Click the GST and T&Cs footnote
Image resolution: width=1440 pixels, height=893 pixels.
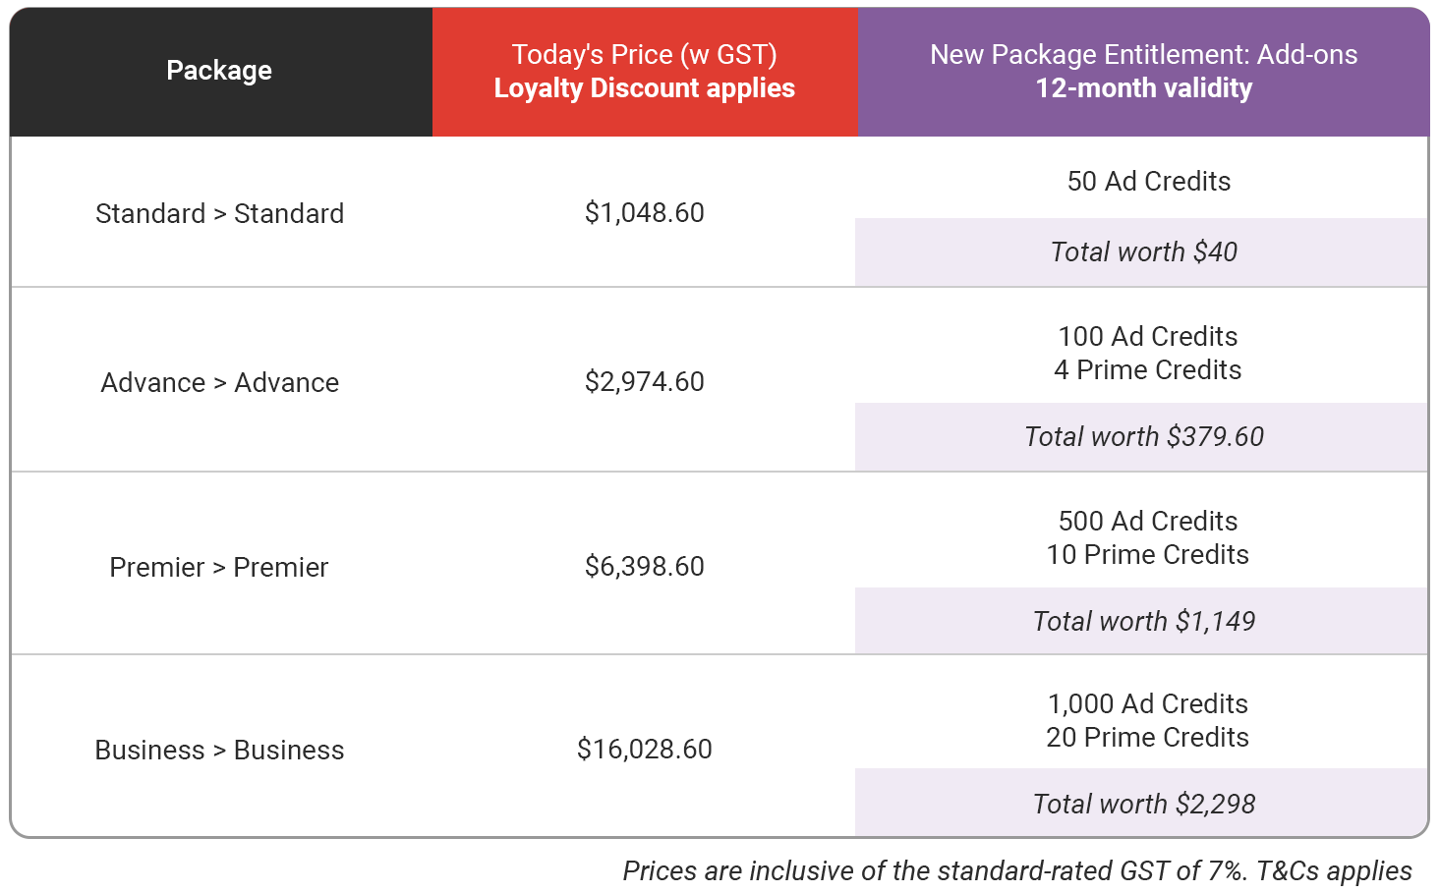coord(1017,870)
